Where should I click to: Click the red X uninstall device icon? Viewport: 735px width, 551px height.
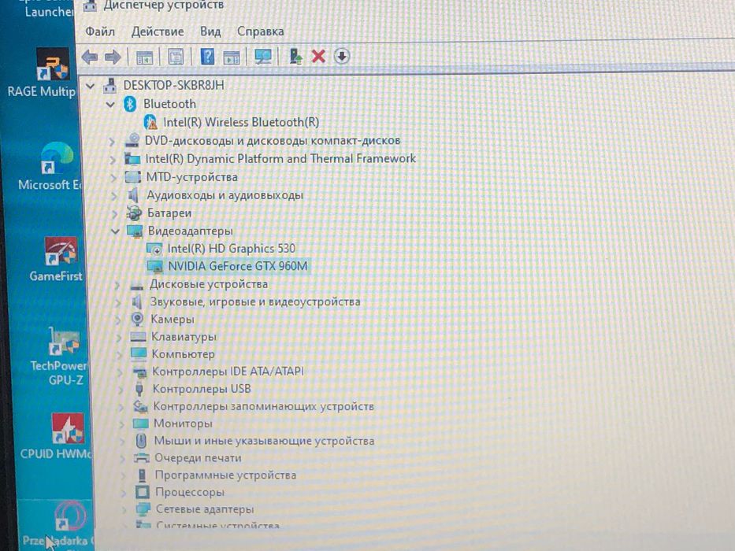318,56
